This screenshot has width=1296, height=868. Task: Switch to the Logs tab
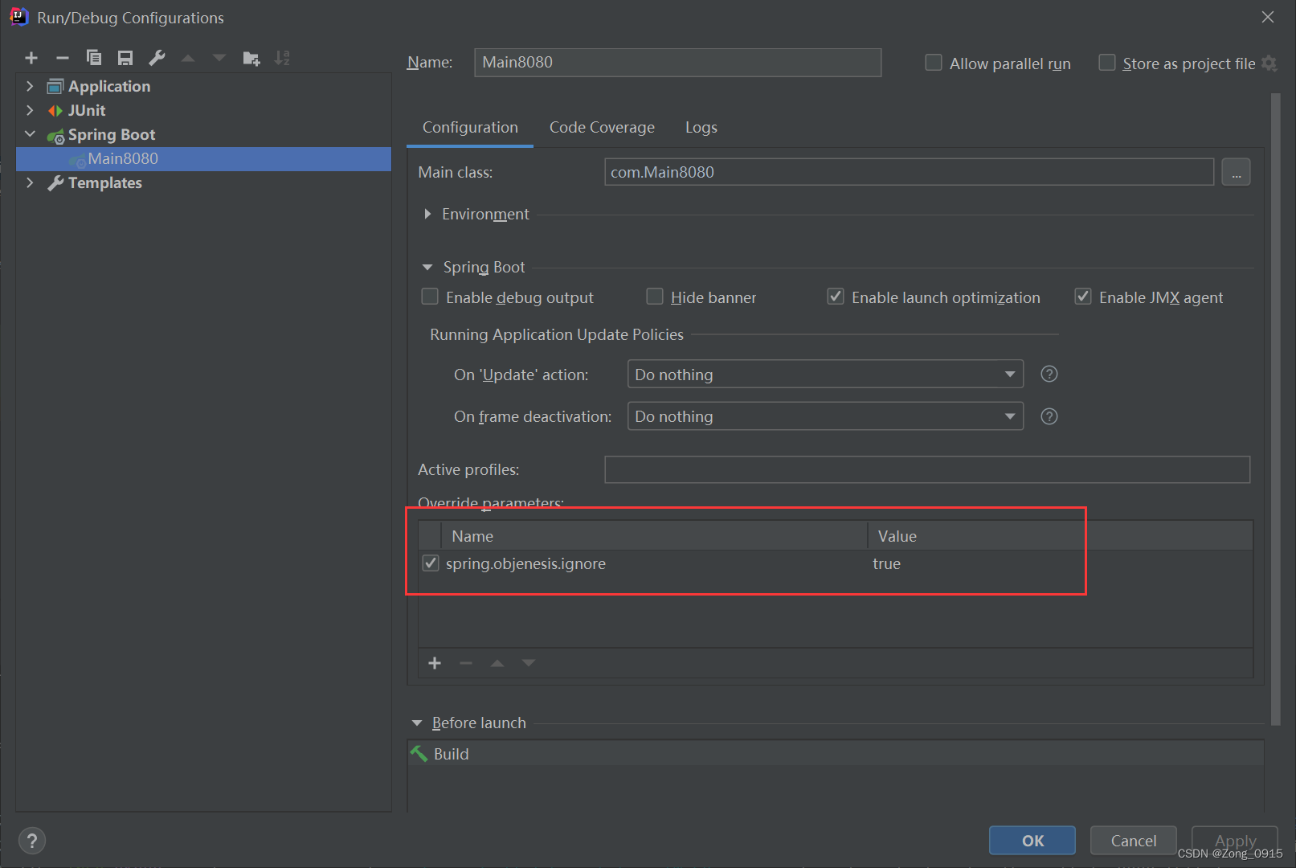click(701, 127)
